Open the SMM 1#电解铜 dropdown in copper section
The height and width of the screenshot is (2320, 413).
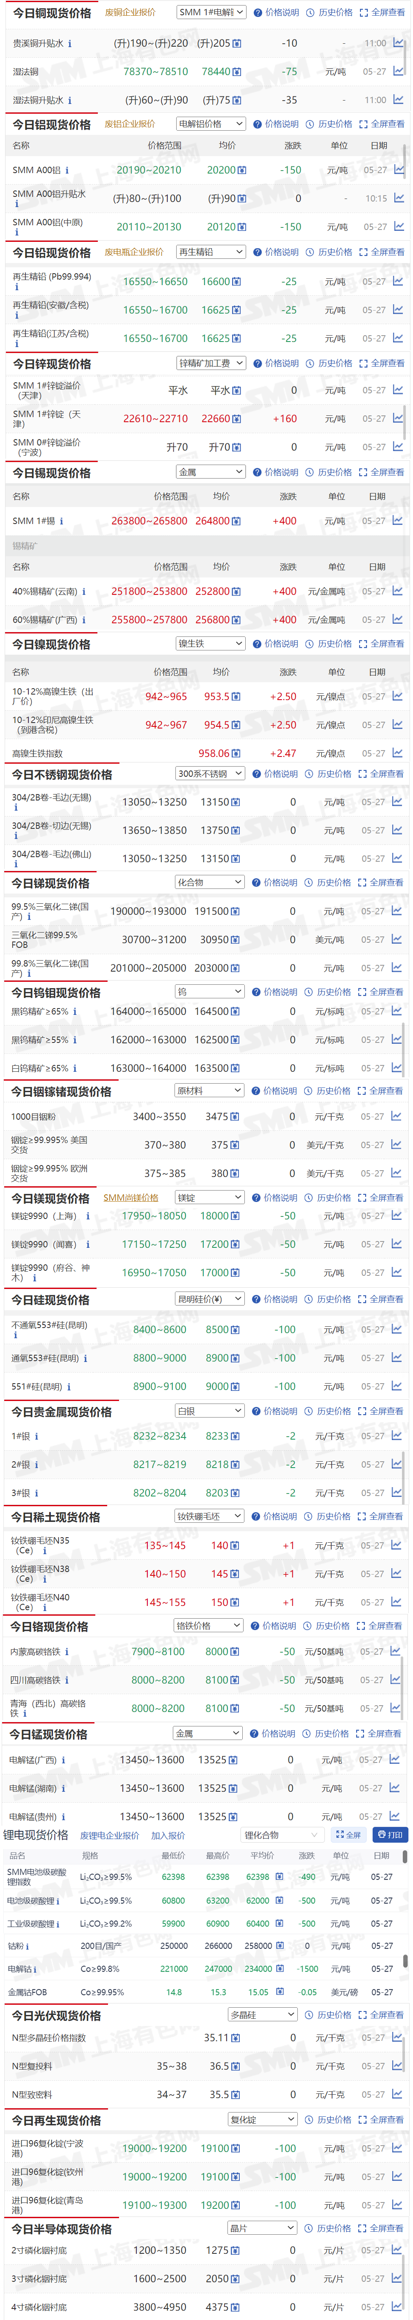211,13
